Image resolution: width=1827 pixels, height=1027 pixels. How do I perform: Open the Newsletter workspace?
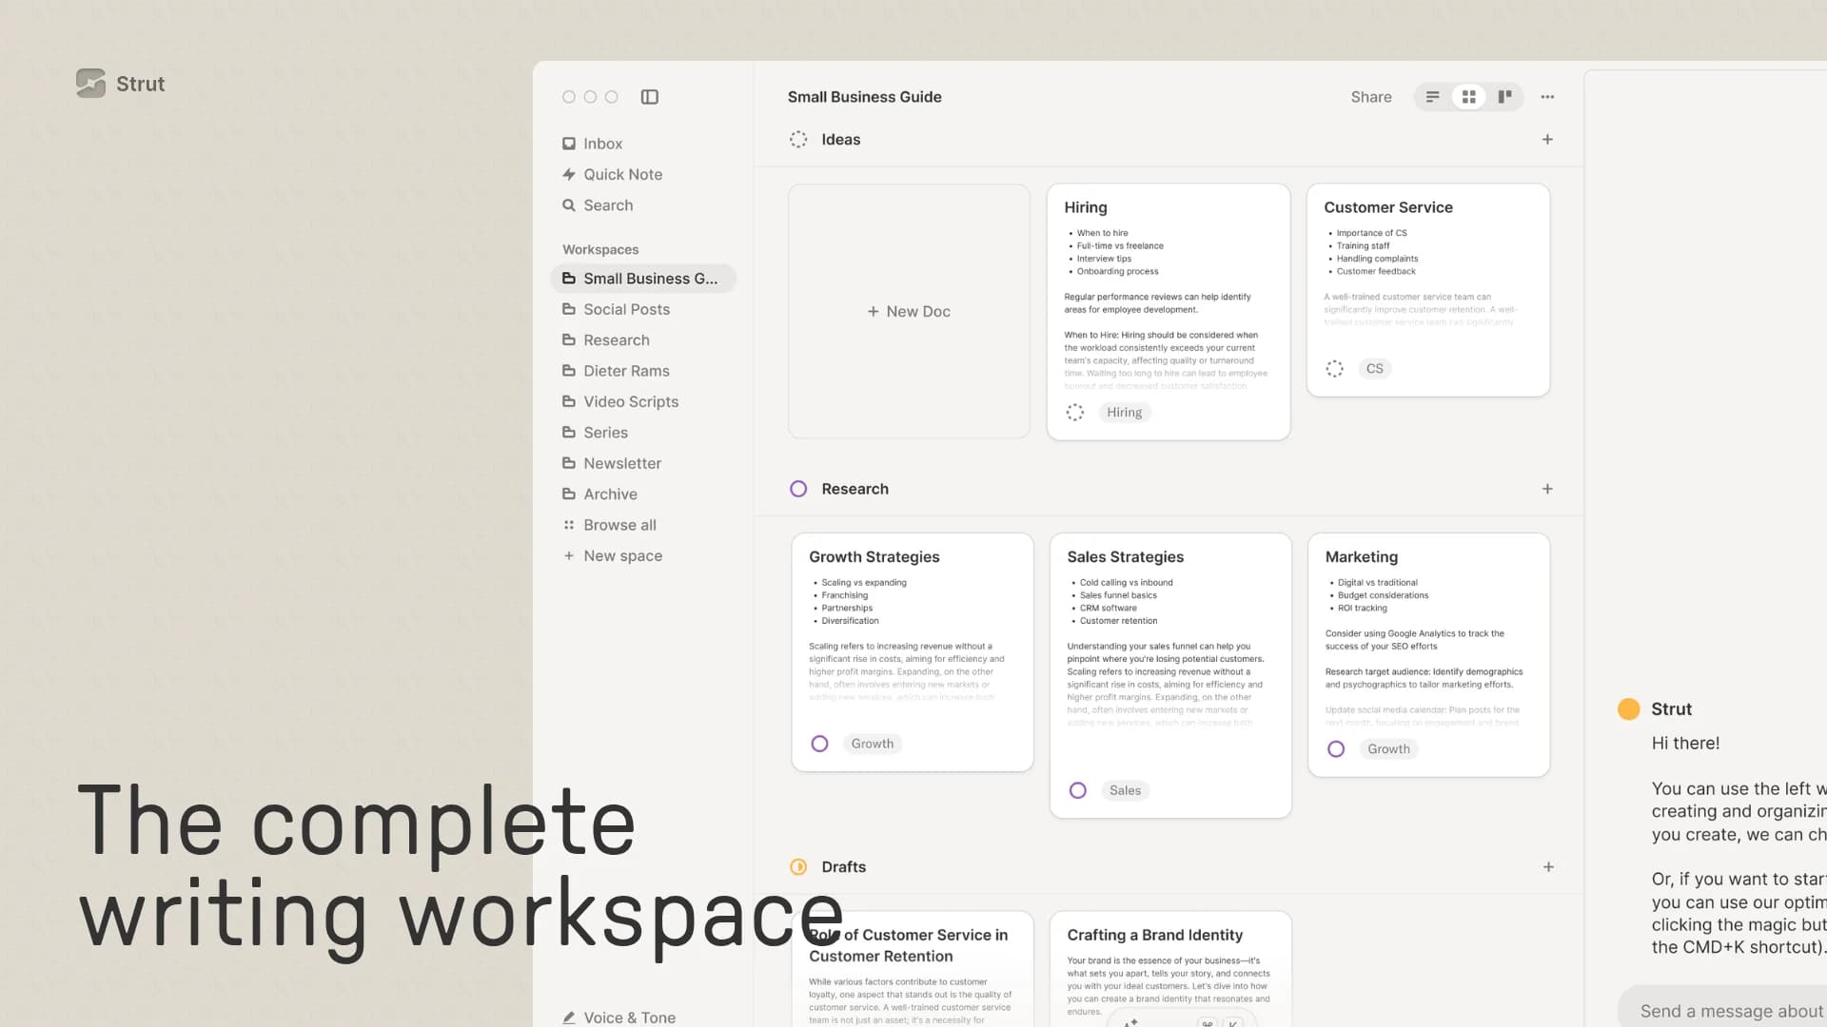point(612,463)
